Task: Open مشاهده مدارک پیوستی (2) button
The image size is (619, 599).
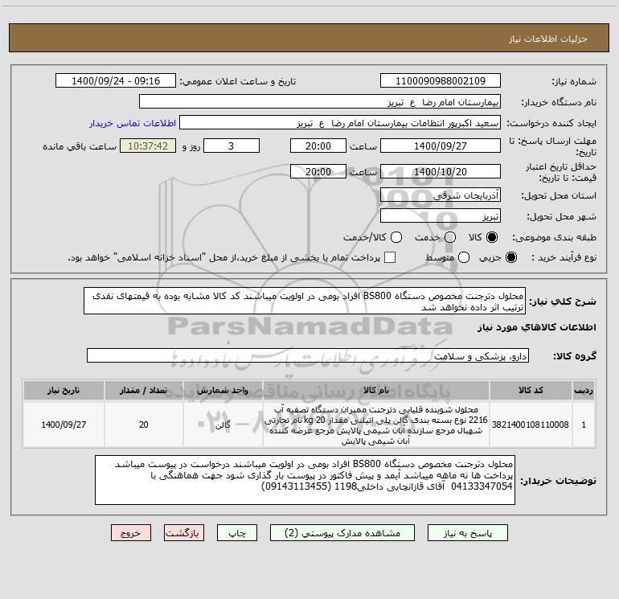Action: click(x=342, y=532)
